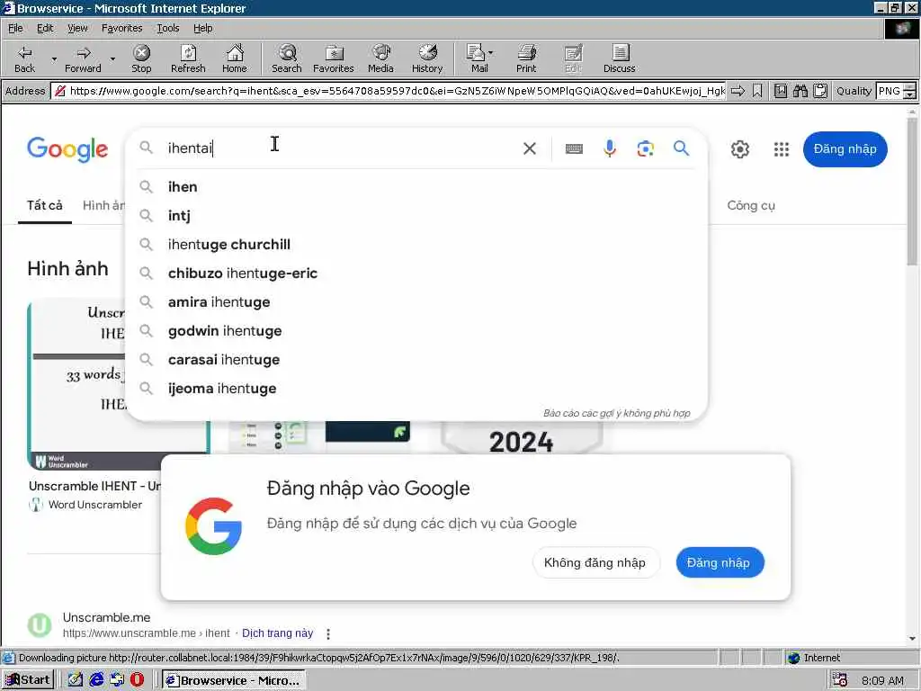Image resolution: width=921 pixels, height=691 pixels.
Task: Clear the search query with X
Action: coord(529,148)
